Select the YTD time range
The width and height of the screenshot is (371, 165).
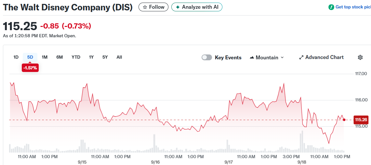76,57
